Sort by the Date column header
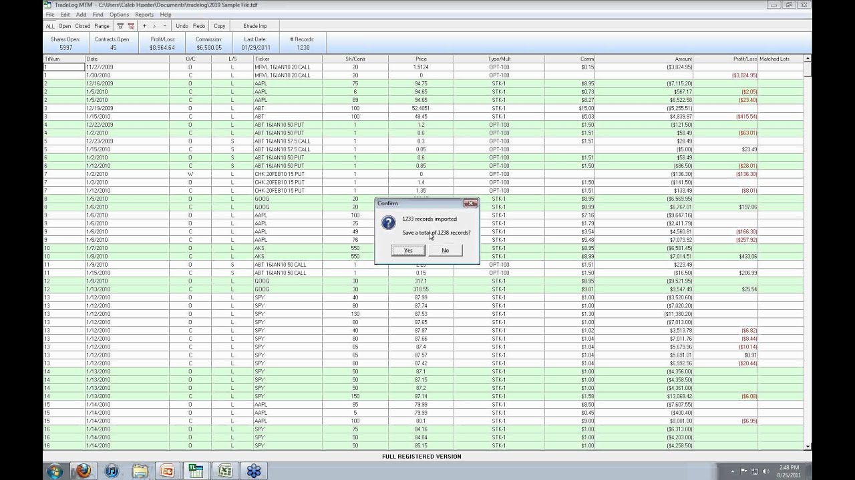This screenshot has width=855, height=480. pyautogui.click(x=127, y=59)
